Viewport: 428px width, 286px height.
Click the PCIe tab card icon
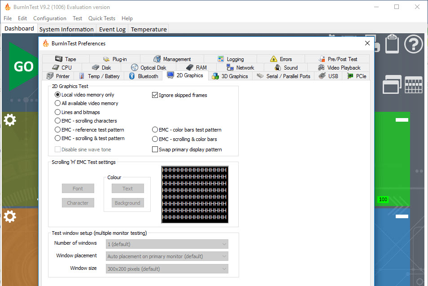tap(350, 76)
